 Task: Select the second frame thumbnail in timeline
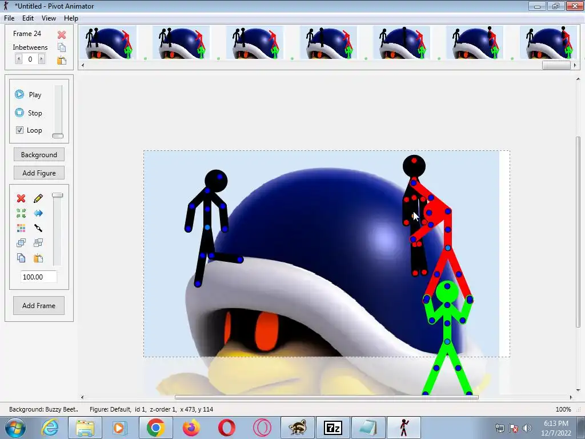181,42
